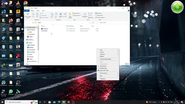Click the Windows Start button
Screen dimensions: 185x104
point(2,102)
